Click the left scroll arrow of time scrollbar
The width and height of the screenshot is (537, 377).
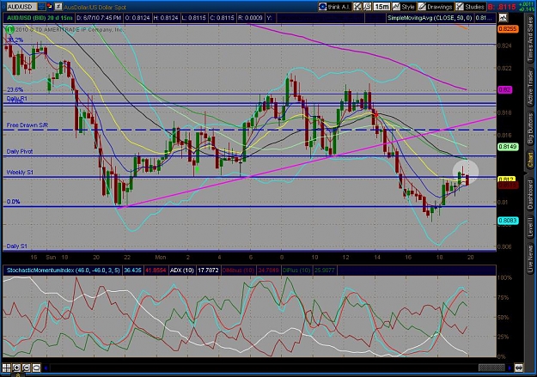point(46,368)
